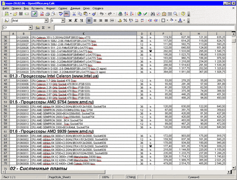Screen dimensions: 237x180
Task: Open Help question mark icon
Action: pos(183,14)
